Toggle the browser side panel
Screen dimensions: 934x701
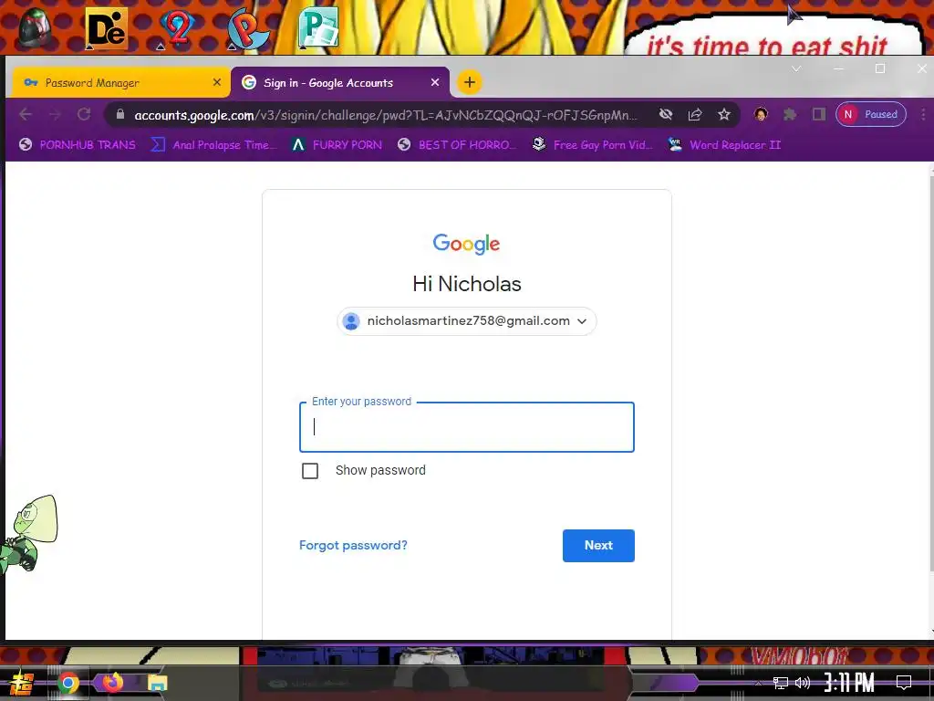tap(819, 114)
